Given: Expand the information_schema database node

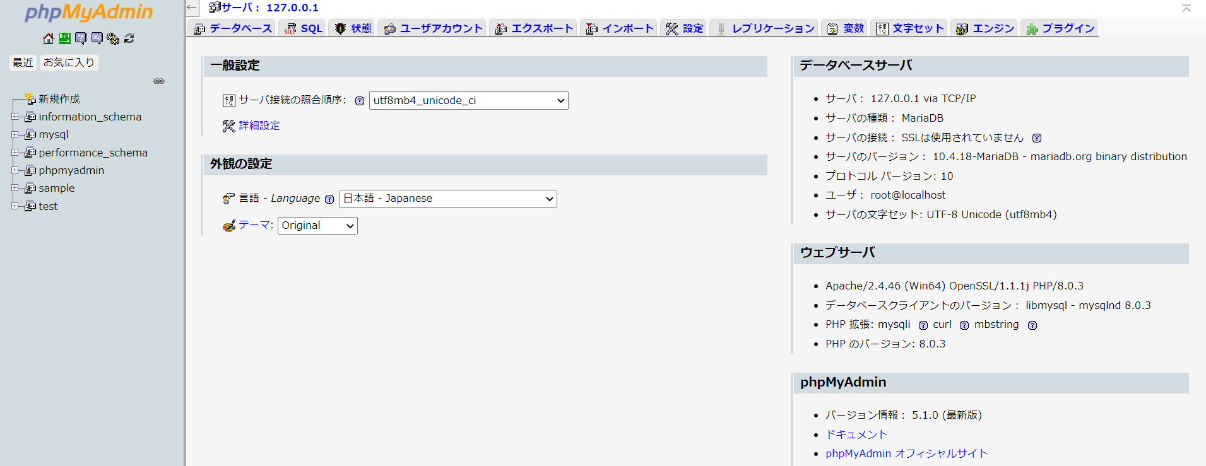Looking at the screenshot, I should pyautogui.click(x=15, y=117).
